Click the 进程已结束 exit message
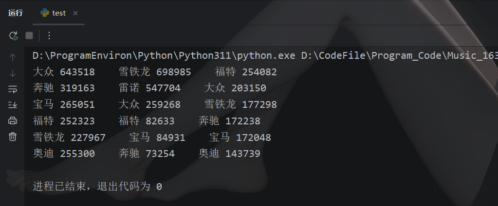 pos(97,187)
